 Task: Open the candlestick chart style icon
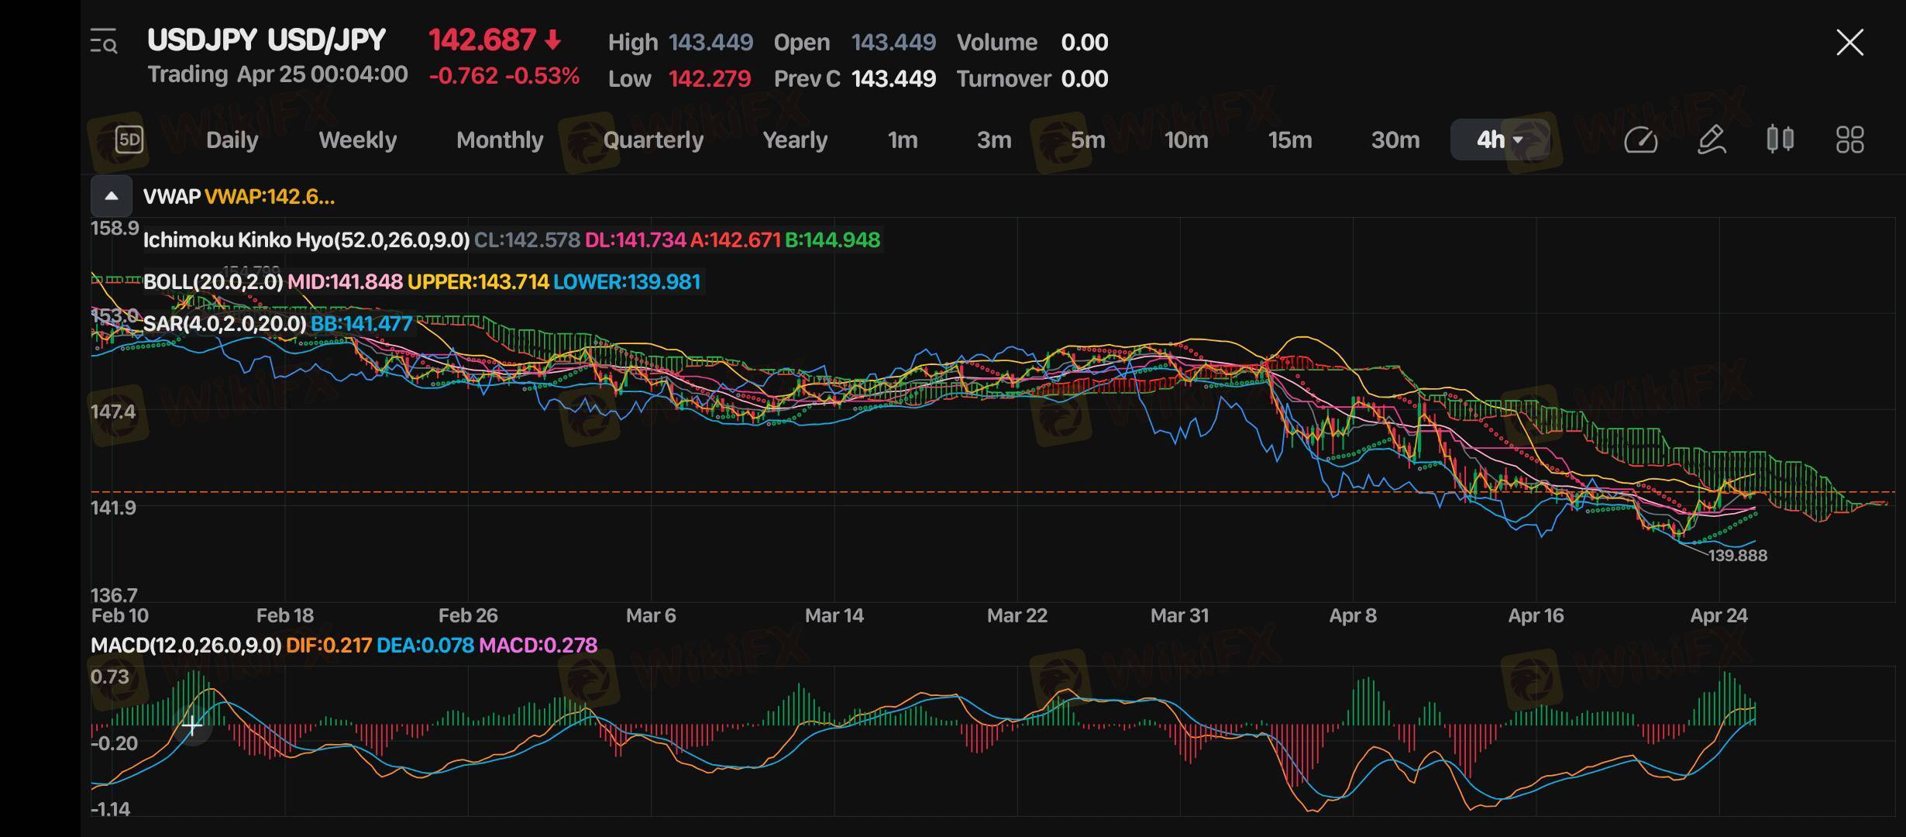1780,139
